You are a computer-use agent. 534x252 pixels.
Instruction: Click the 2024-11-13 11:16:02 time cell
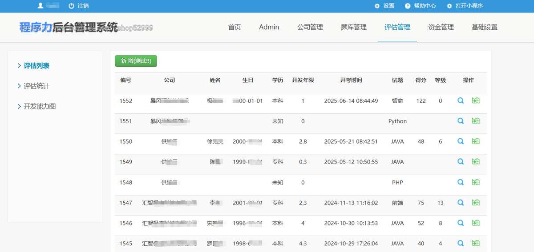pyautogui.click(x=351, y=203)
